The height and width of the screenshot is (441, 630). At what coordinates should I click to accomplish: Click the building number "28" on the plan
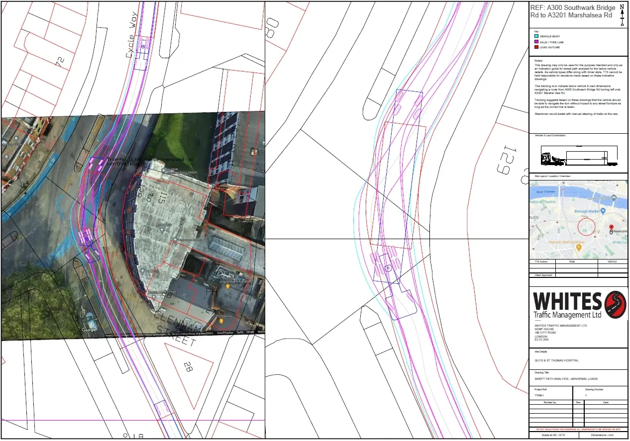point(188,367)
